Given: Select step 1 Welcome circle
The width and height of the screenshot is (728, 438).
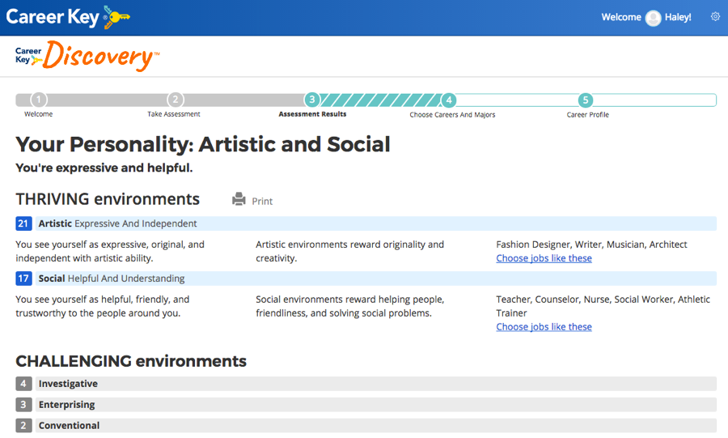Looking at the screenshot, I should tap(39, 100).
